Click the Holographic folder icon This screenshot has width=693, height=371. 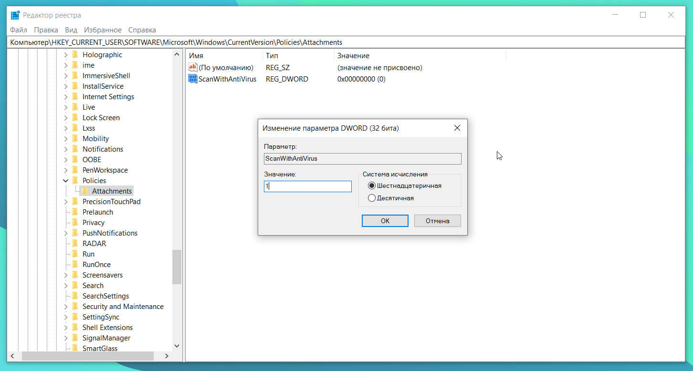[x=75, y=54]
